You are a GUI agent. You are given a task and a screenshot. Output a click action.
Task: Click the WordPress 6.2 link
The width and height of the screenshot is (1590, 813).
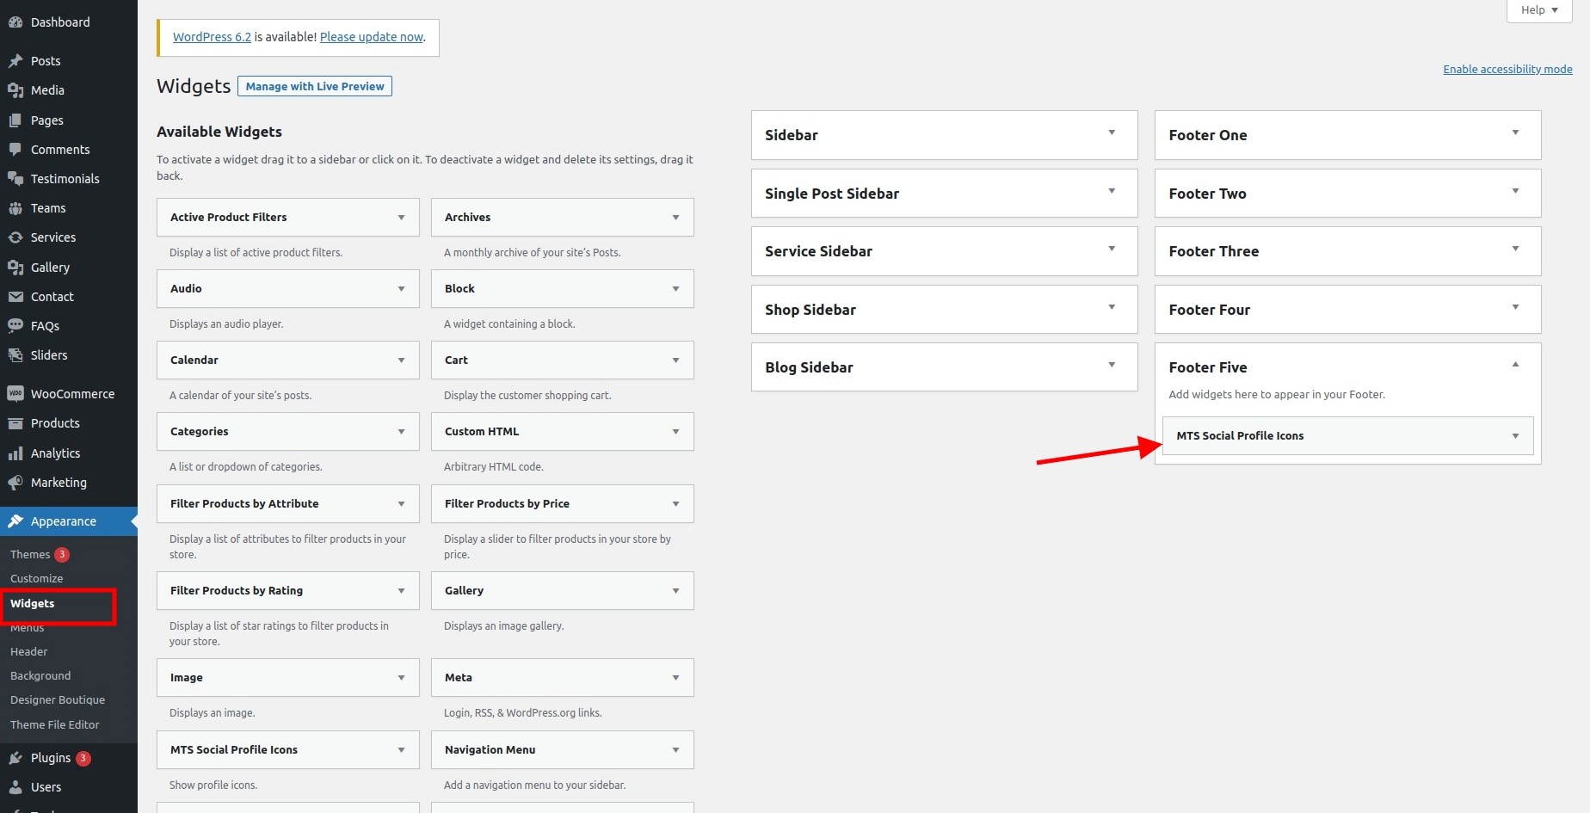pos(212,37)
